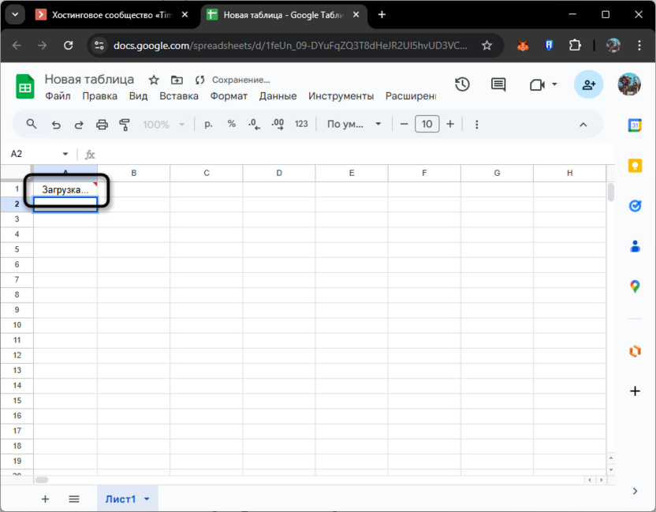
Task: Open Google Maps side panel
Action: click(x=635, y=286)
